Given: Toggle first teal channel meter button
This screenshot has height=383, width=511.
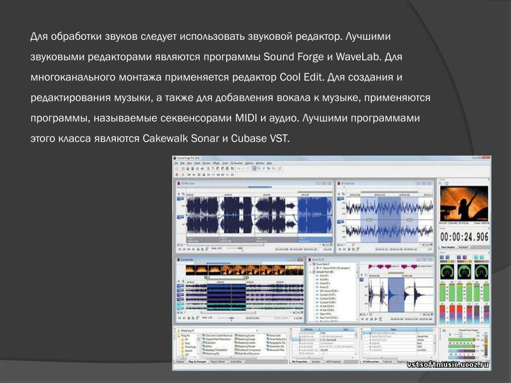Looking at the screenshot, I should pos(476,257).
